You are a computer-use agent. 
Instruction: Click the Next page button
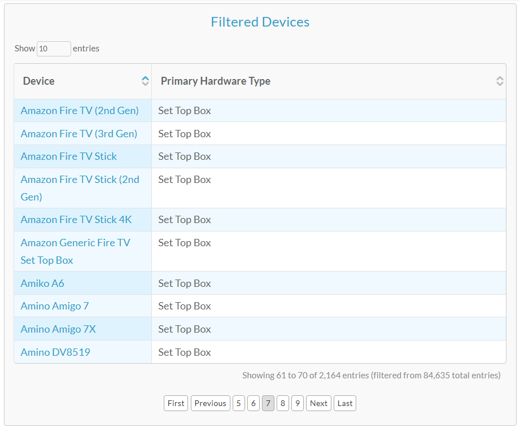click(x=318, y=403)
